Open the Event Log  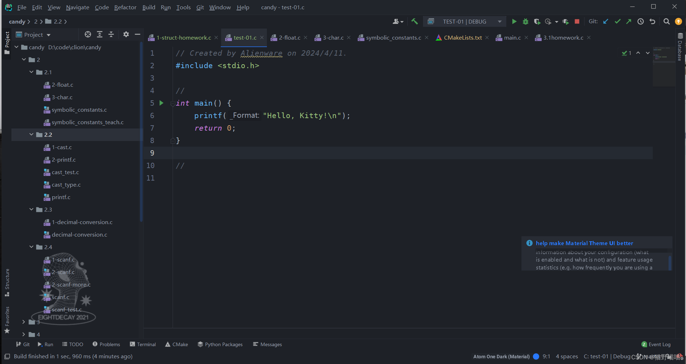tap(659, 344)
